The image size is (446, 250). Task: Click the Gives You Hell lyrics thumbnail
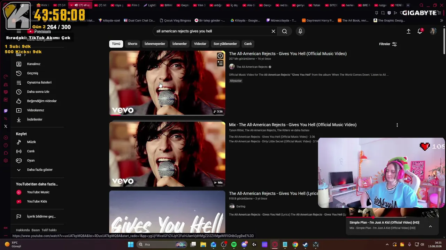click(x=167, y=212)
